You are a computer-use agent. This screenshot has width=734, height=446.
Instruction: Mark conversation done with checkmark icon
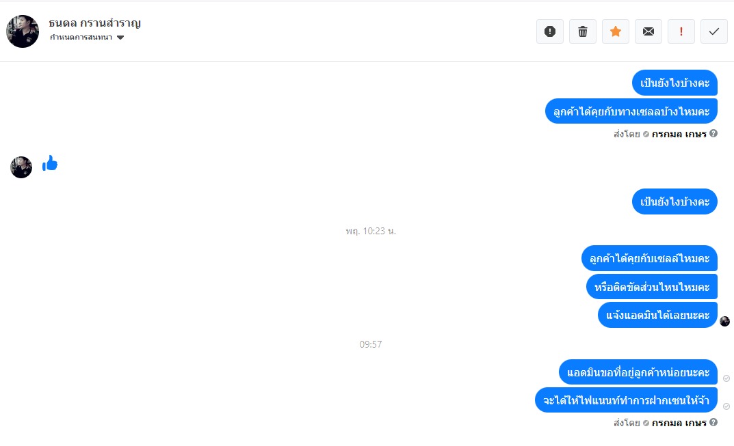click(714, 31)
